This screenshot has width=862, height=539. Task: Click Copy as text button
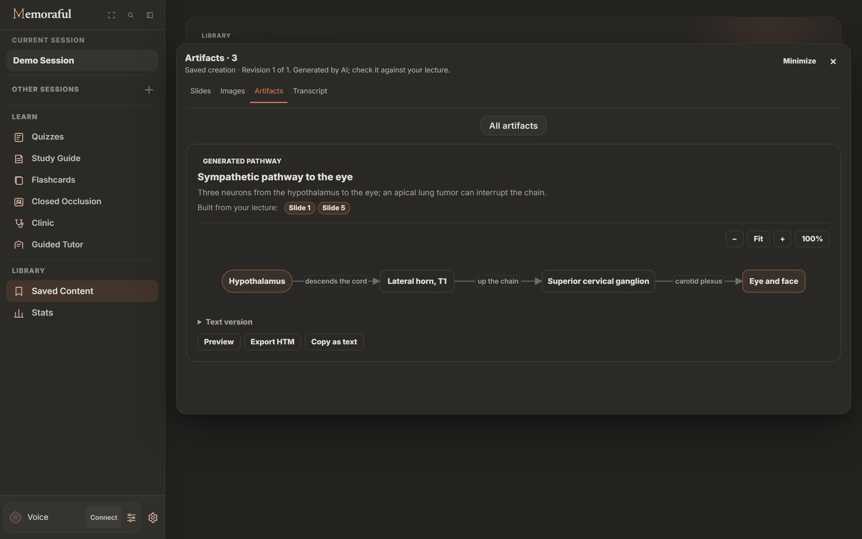pyautogui.click(x=334, y=342)
